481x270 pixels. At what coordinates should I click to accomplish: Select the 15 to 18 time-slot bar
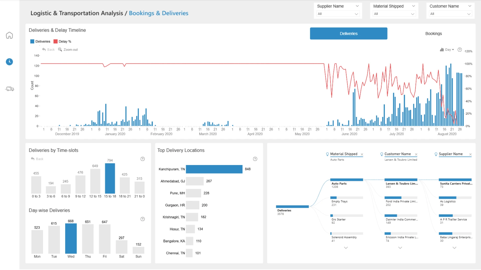pyautogui.click(x=110, y=178)
